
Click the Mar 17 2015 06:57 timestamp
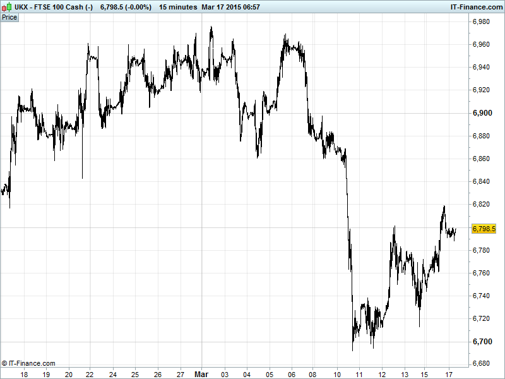239,6
